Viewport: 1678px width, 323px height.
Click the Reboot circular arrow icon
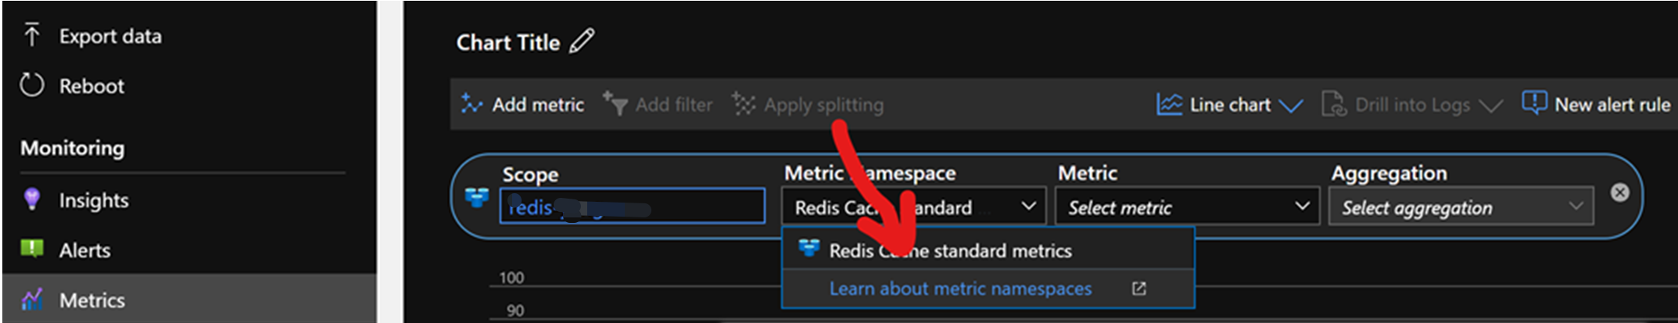[x=31, y=85]
